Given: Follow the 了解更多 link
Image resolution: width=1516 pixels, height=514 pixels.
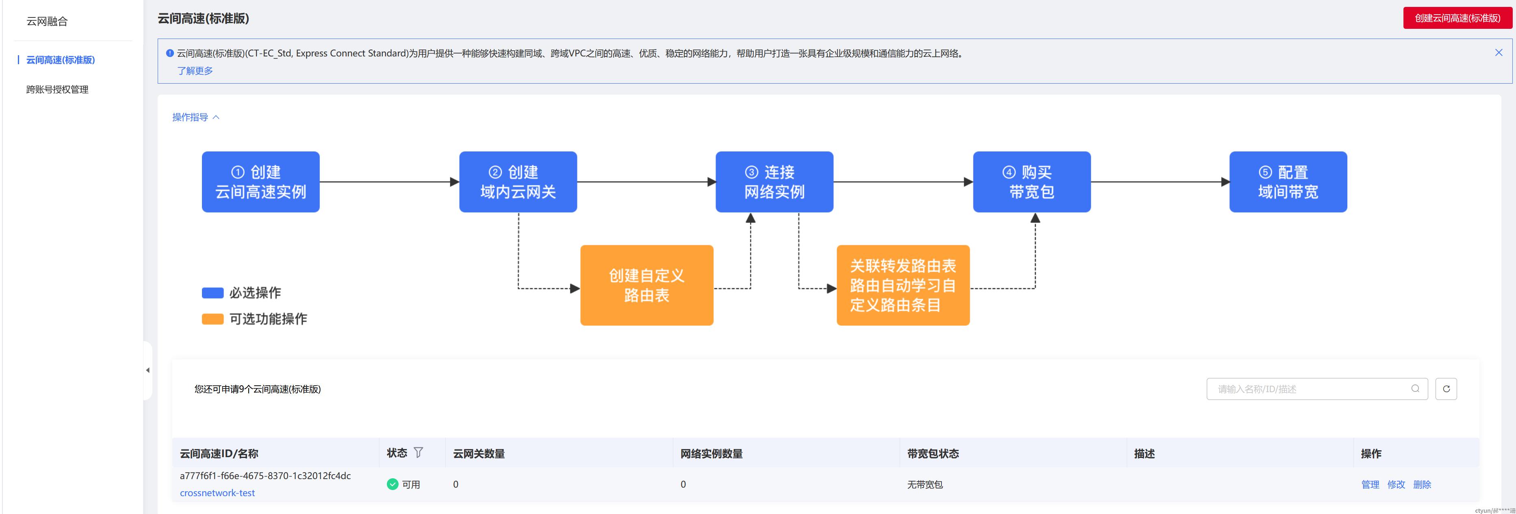Looking at the screenshot, I should pos(195,71).
